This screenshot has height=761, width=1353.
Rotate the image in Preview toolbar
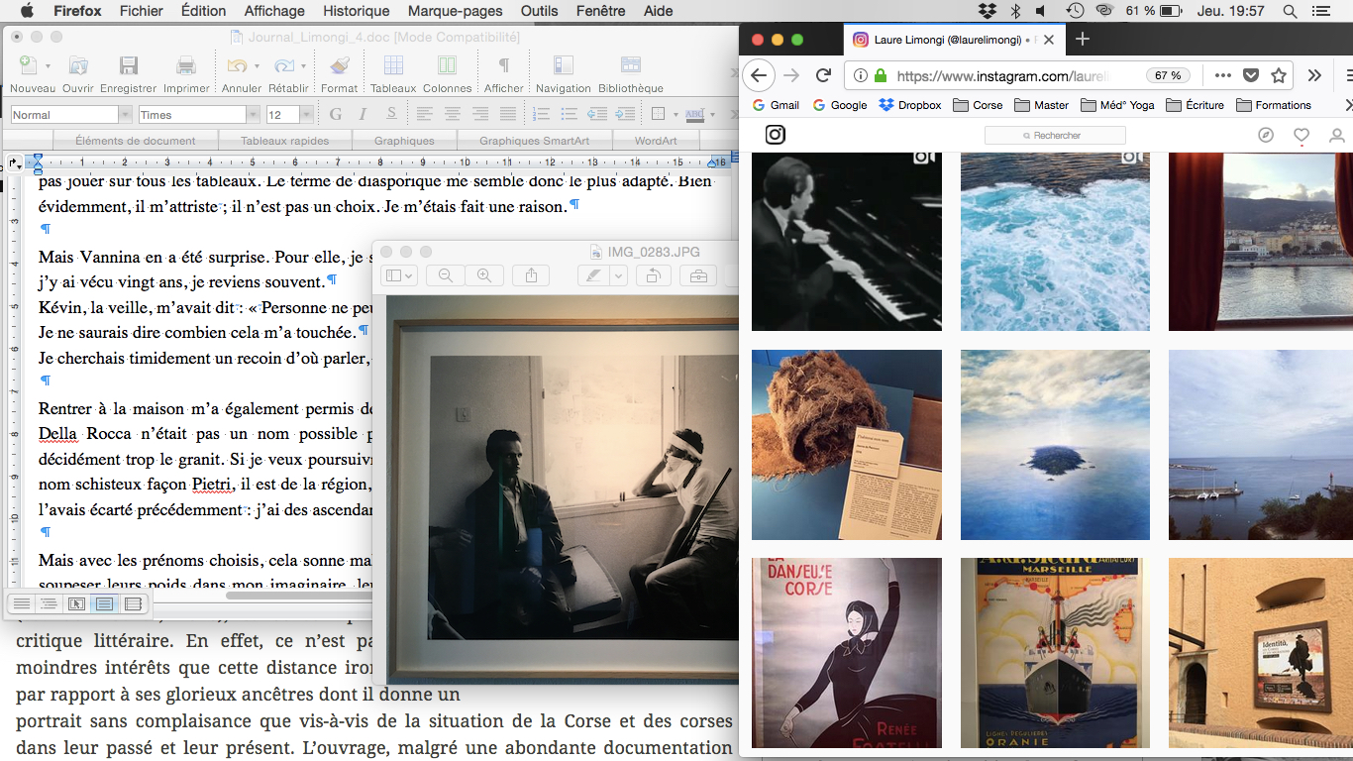653,275
